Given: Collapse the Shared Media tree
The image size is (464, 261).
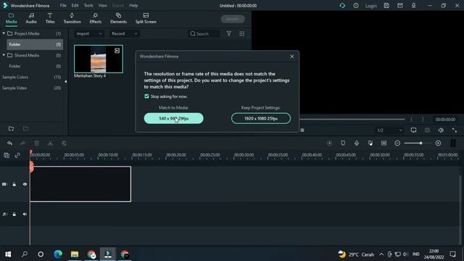Looking at the screenshot, I should click(4, 55).
